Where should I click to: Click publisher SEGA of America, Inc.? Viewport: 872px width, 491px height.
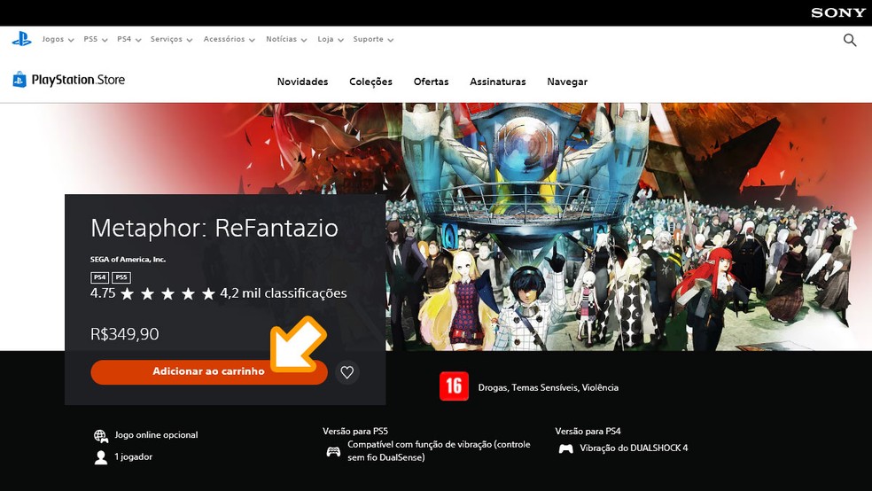click(x=128, y=259)
